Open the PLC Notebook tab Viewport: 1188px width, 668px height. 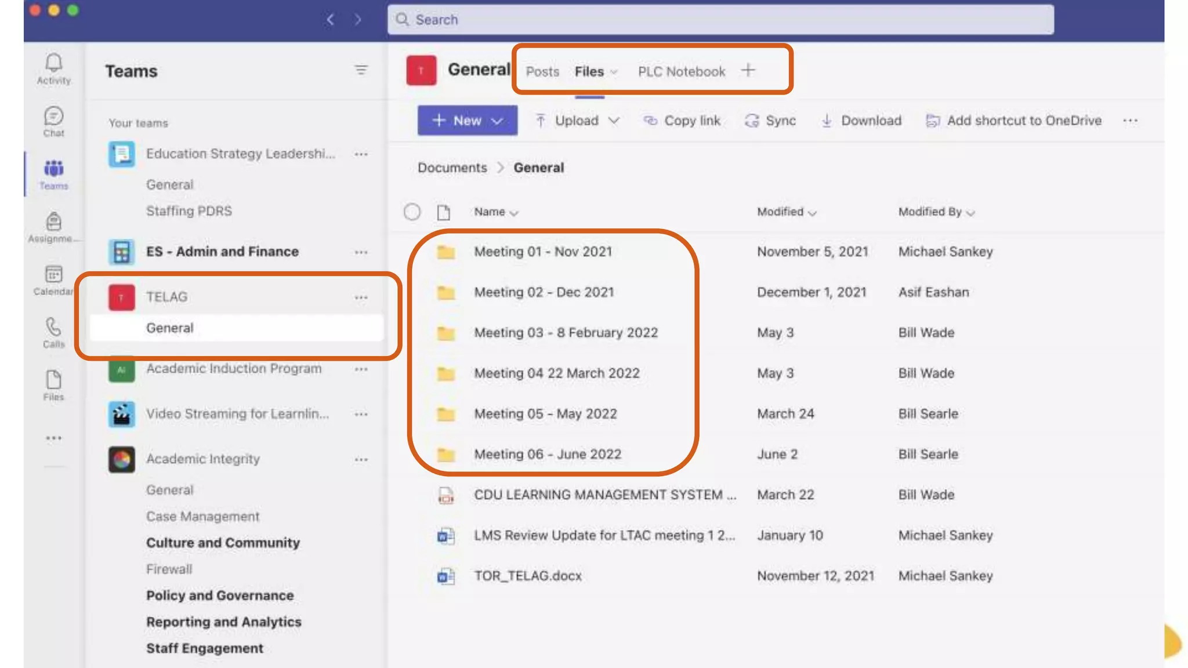[x=682, y=71]
